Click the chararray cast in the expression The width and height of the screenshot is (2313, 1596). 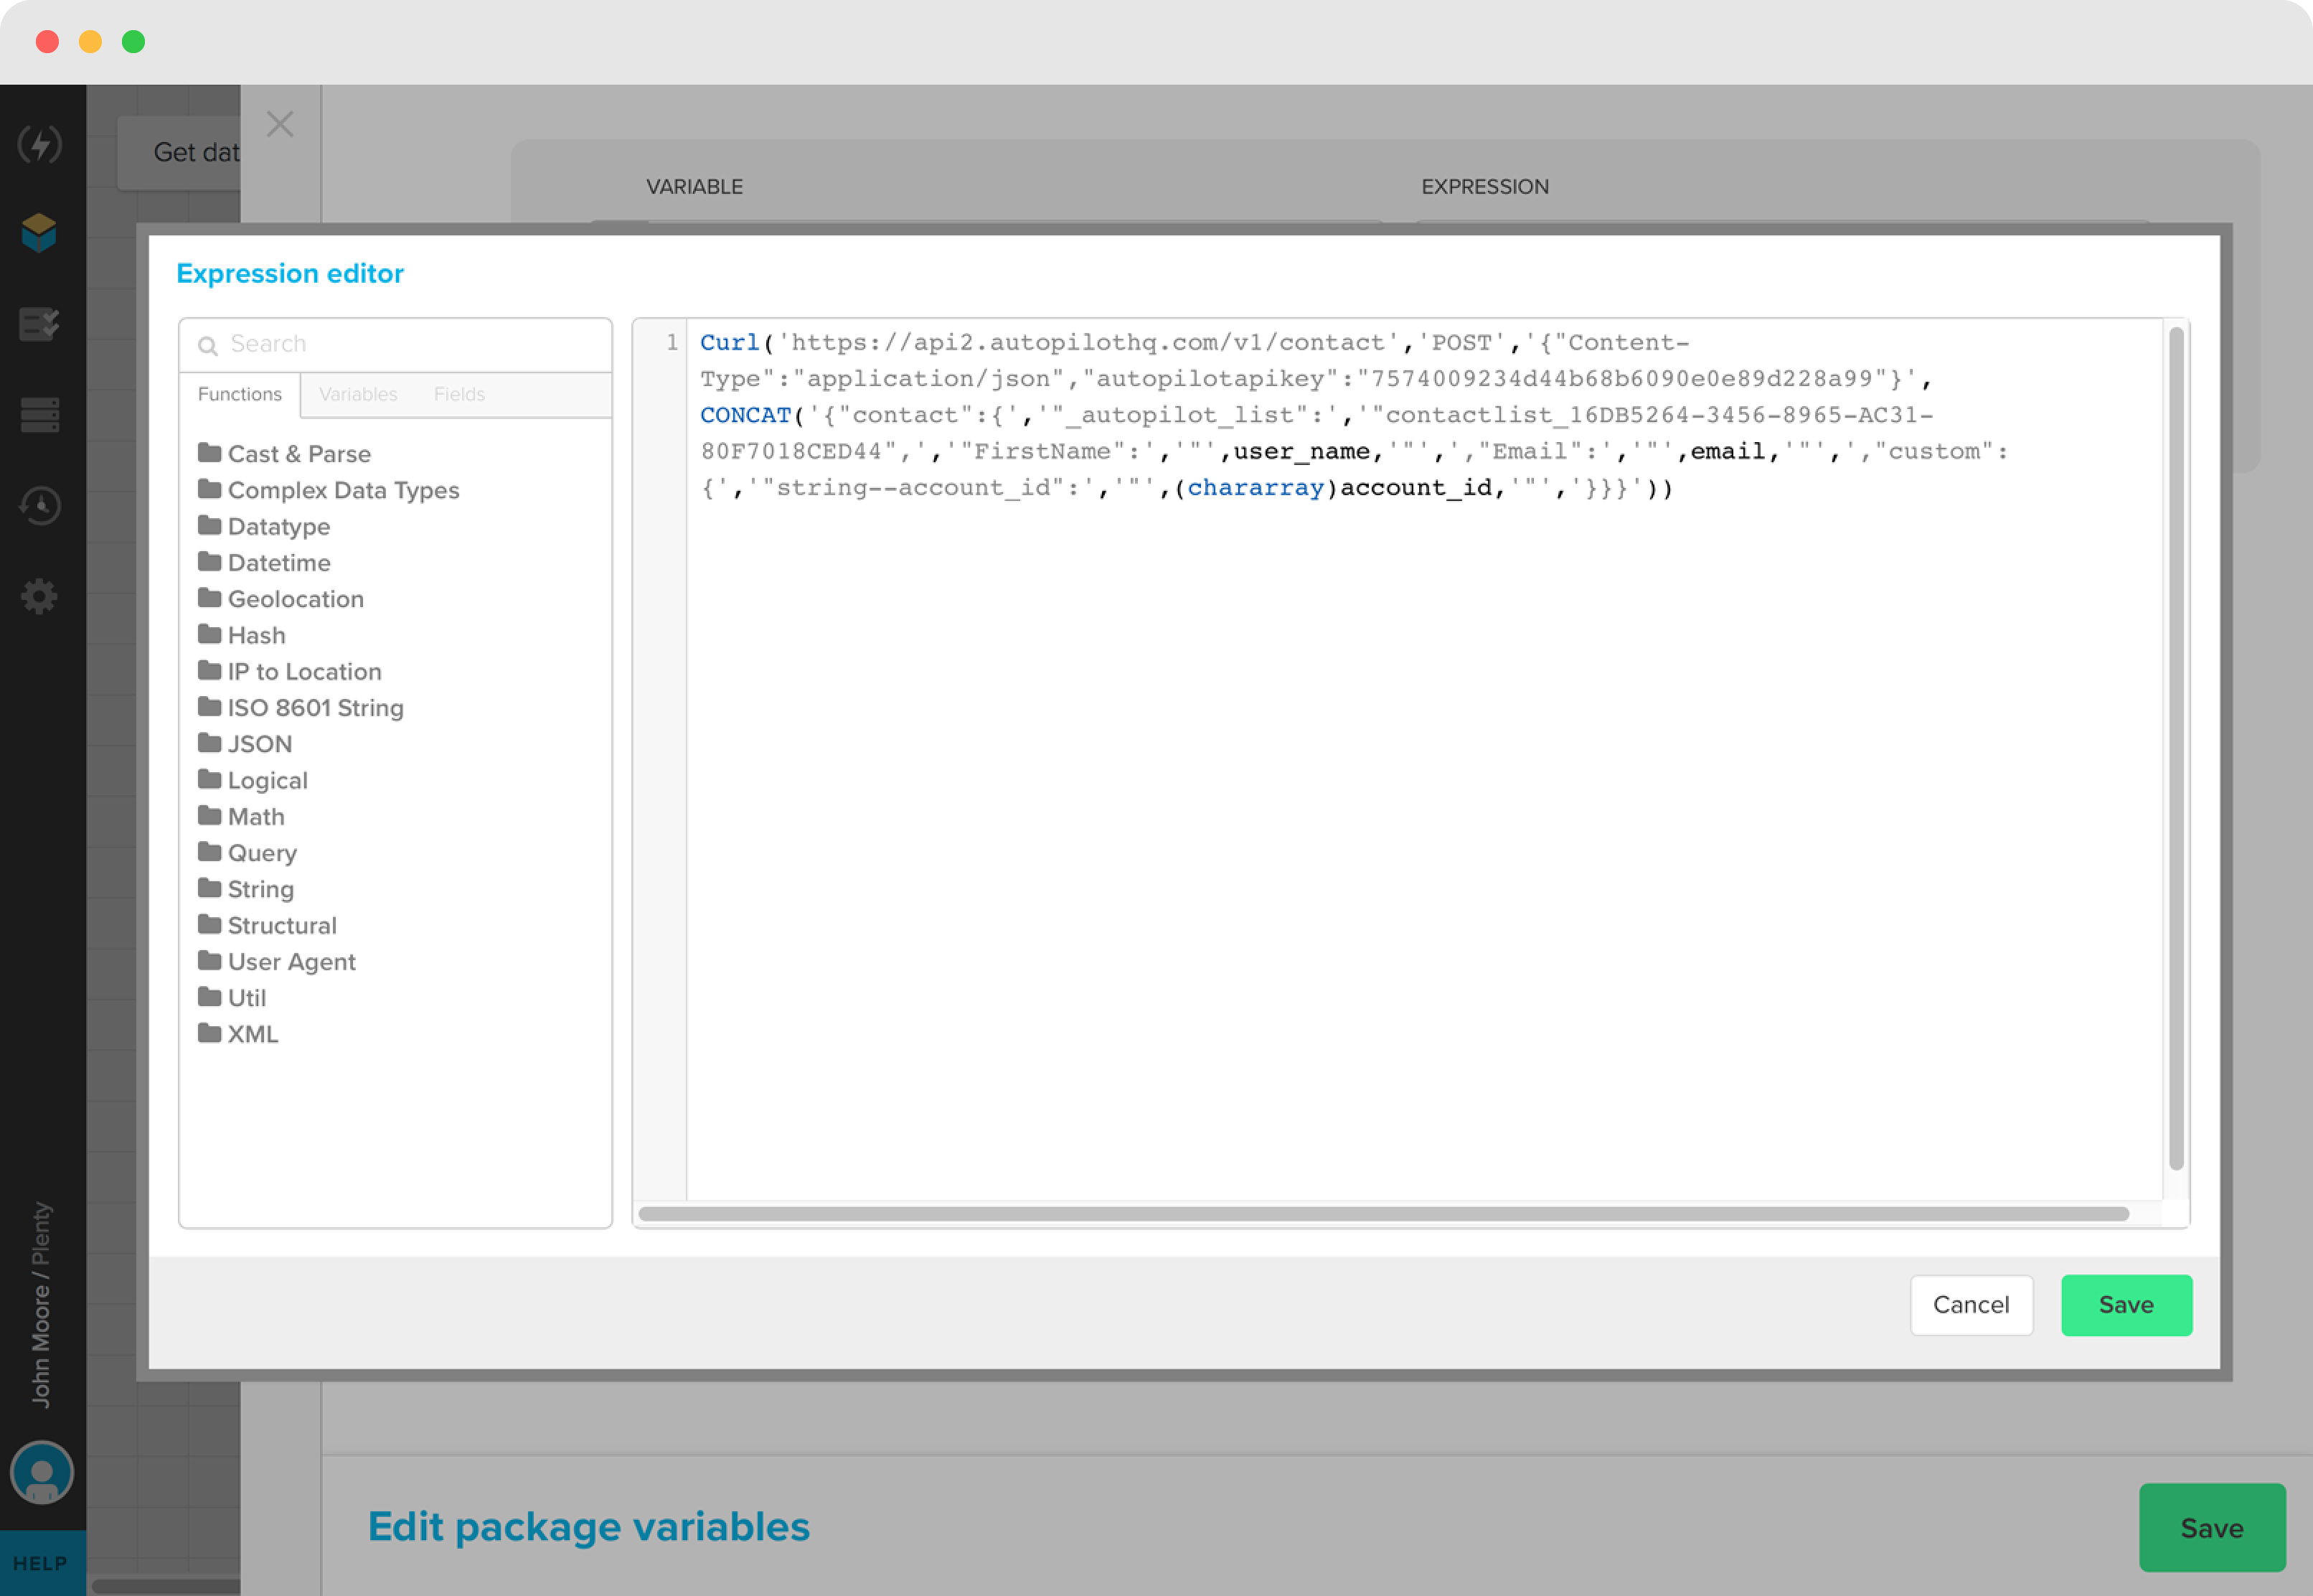pos(1256,487)
